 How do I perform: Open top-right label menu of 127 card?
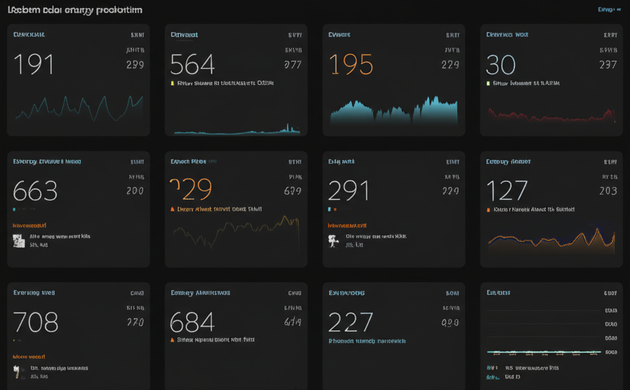point(610,162)
